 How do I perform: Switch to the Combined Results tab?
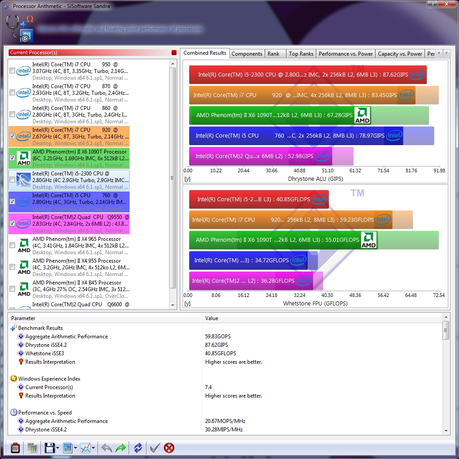(x=205, y=53)
